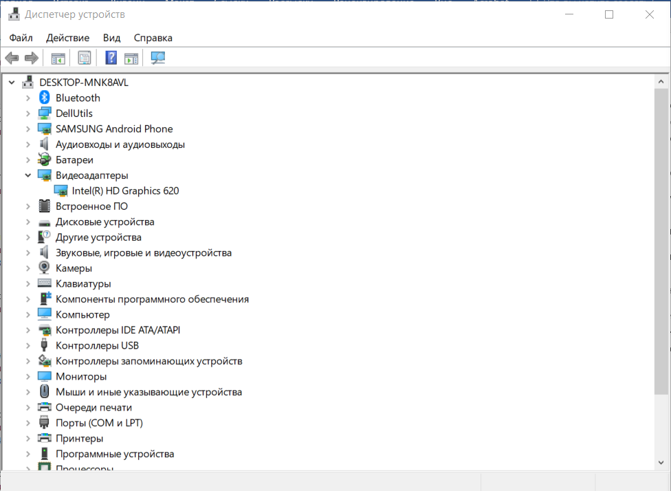This screenshot has height=491, width=671.
Task: Click the Батареи battery icon
Action: tap(45, 160)
